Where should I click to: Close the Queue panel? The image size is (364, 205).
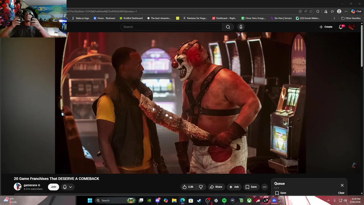tap(342, 185)
